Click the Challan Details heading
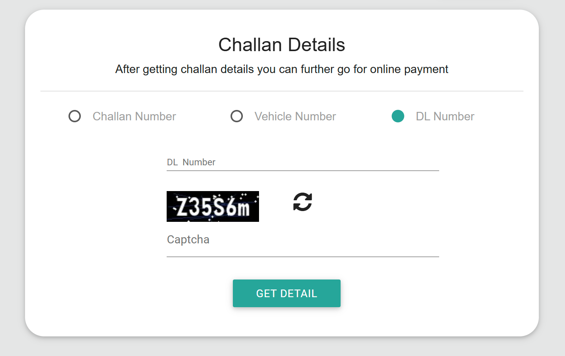565x356 pixels. click(x=282, y=44)
